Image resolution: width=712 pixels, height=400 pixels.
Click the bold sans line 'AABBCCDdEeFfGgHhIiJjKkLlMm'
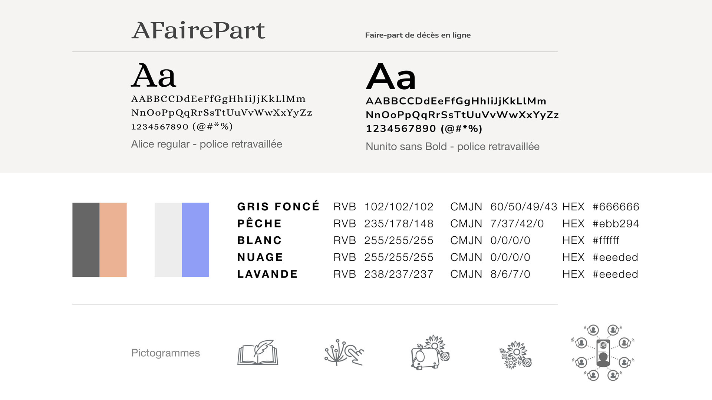tap(456, 101)
